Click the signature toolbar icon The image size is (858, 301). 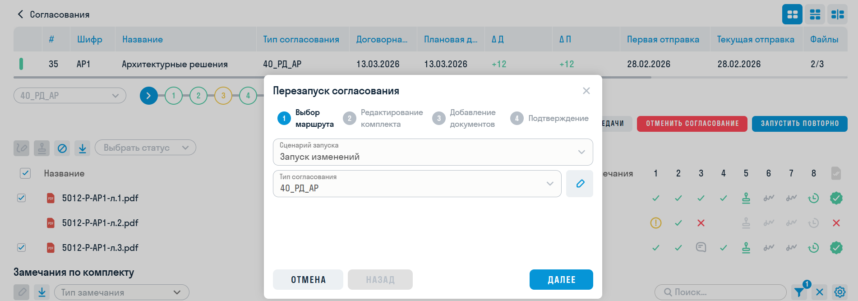(x=21, y=148)
